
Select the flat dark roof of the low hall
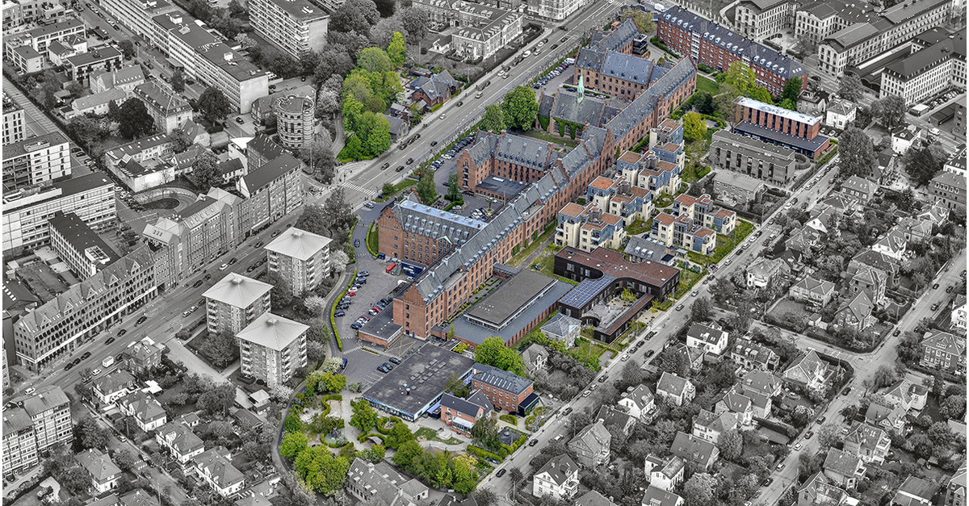[x=510, y=297]
